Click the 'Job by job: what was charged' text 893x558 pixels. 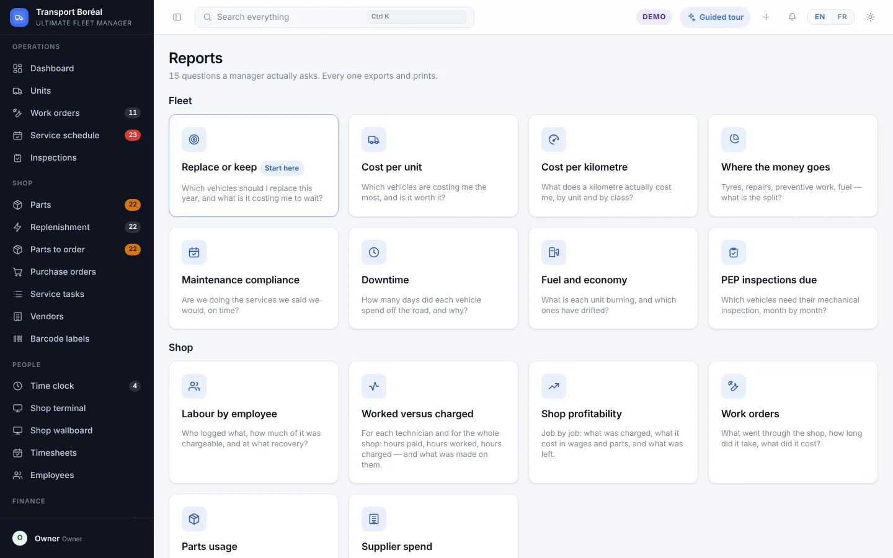click(612, 444)
